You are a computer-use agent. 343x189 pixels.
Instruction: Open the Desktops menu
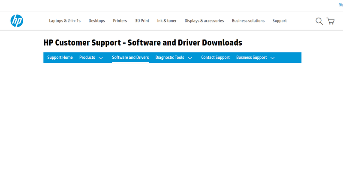coord(96,21)
